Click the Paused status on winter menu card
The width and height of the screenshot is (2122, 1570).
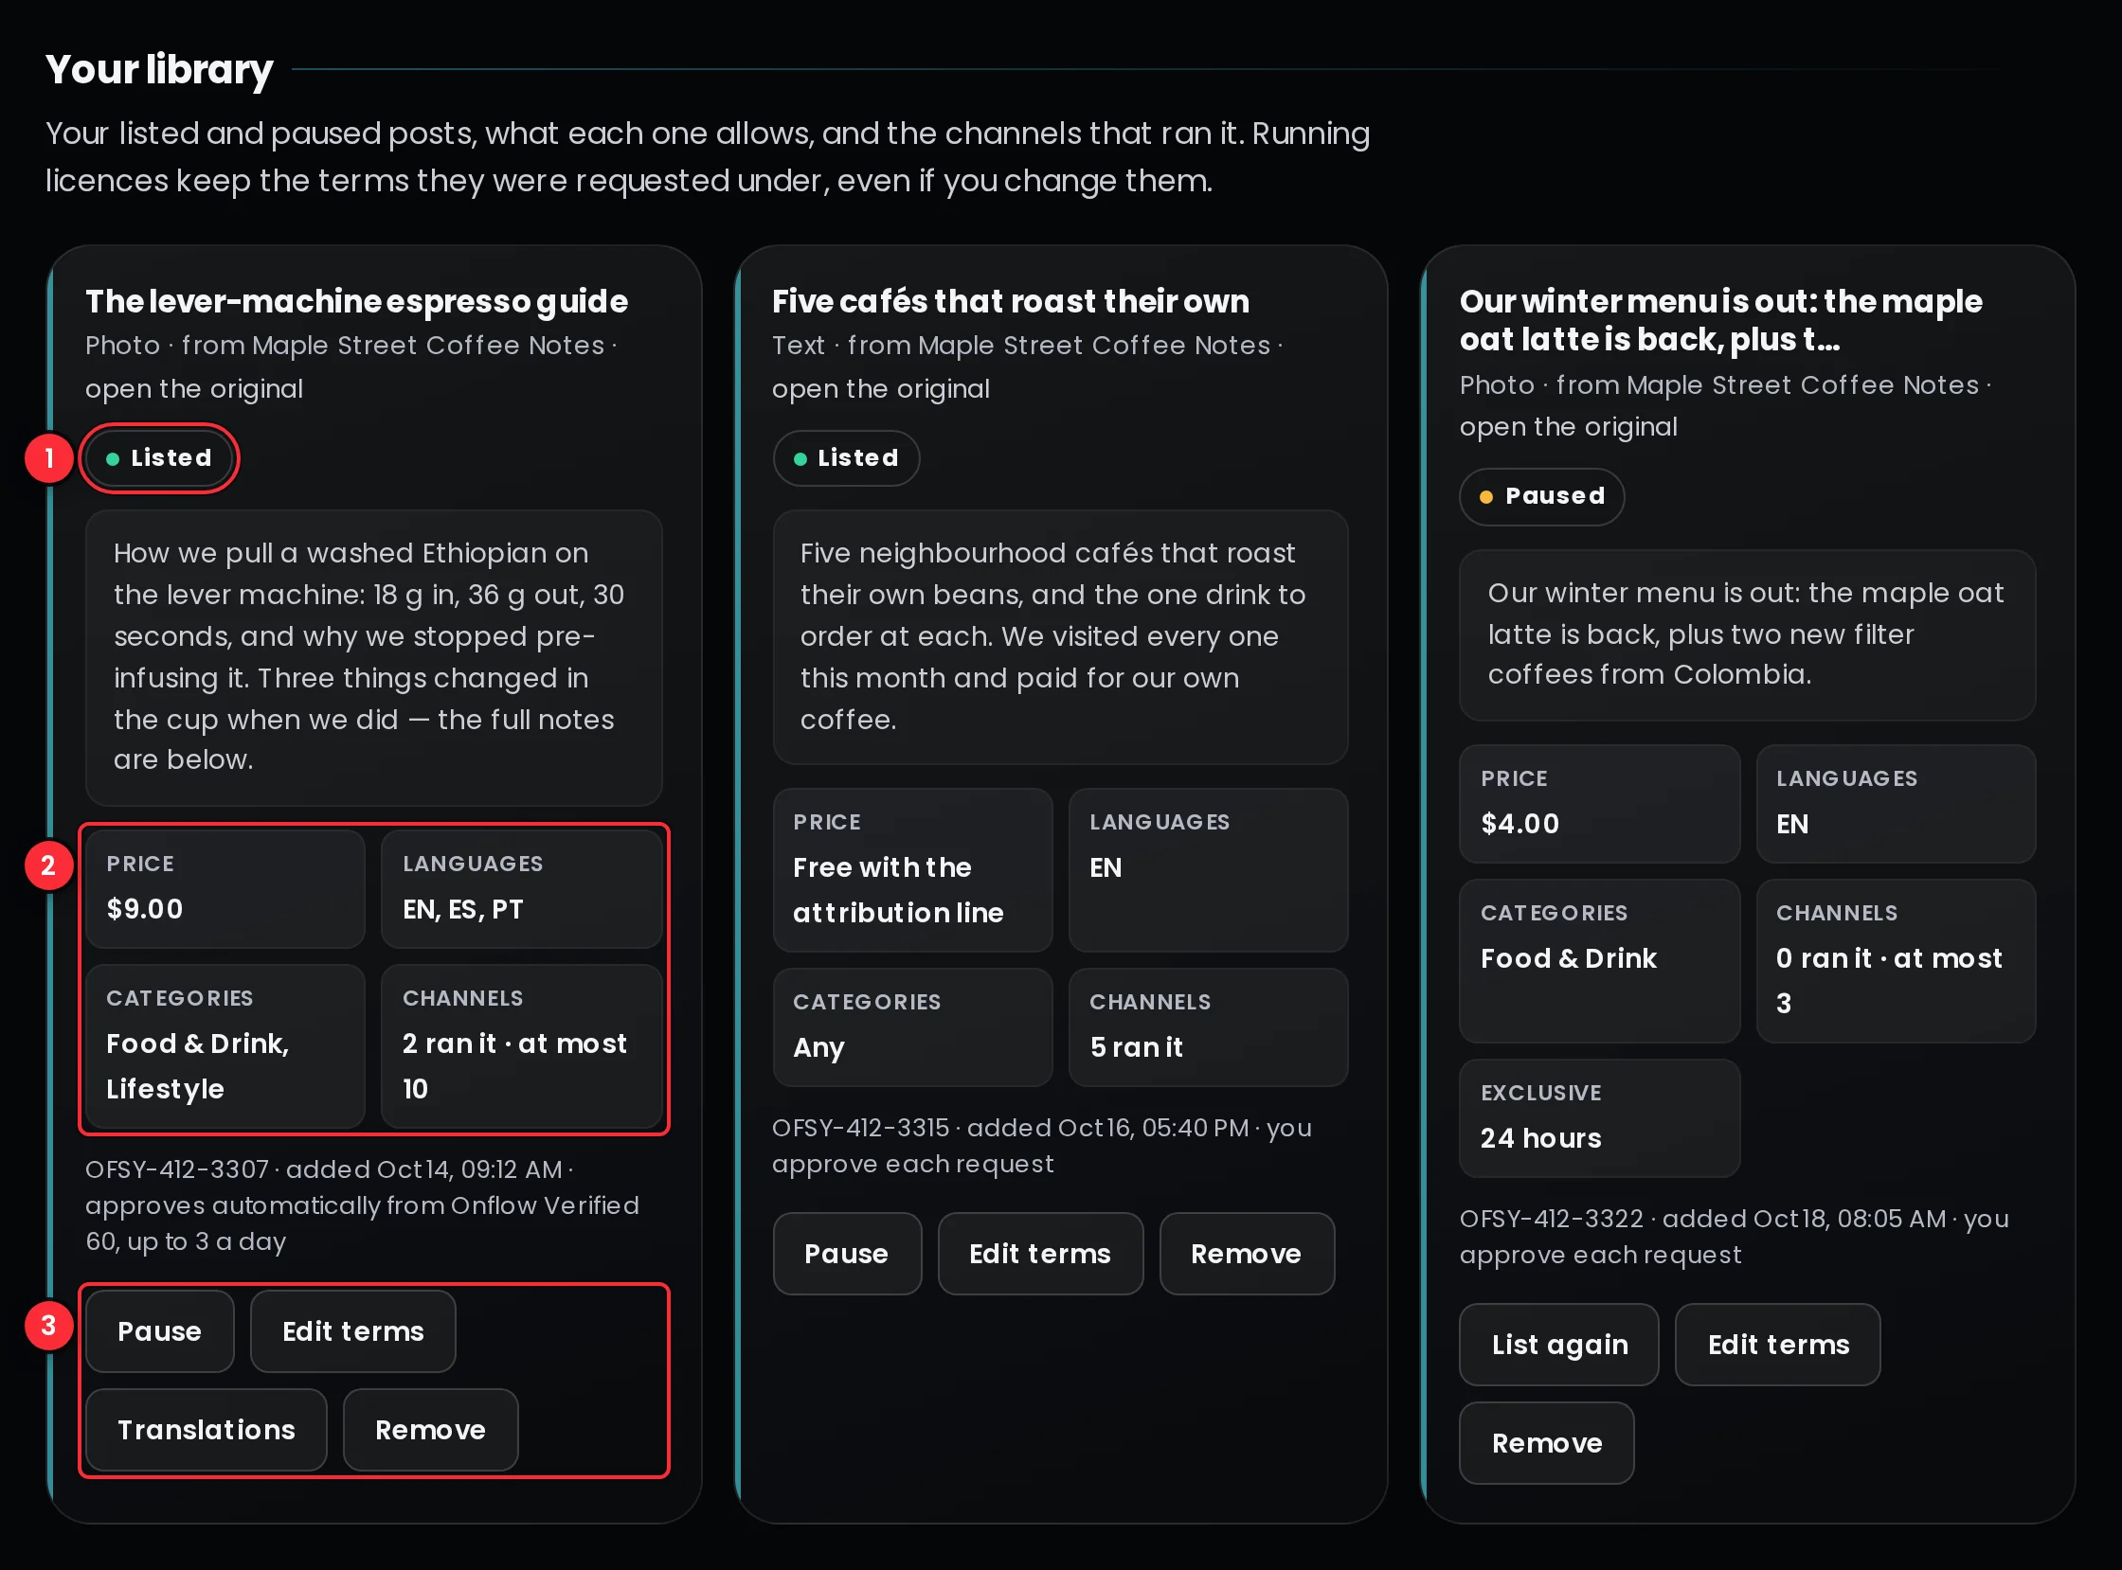coord(1542,496)
